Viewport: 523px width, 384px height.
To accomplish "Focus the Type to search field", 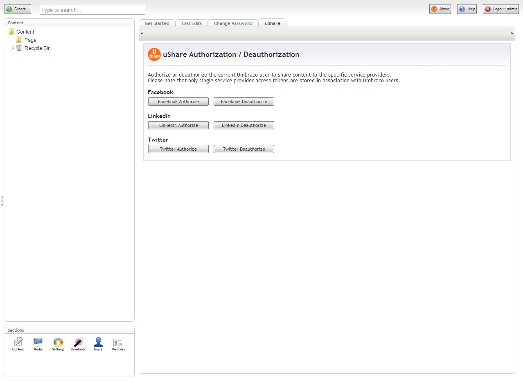I will coord(92,10).
